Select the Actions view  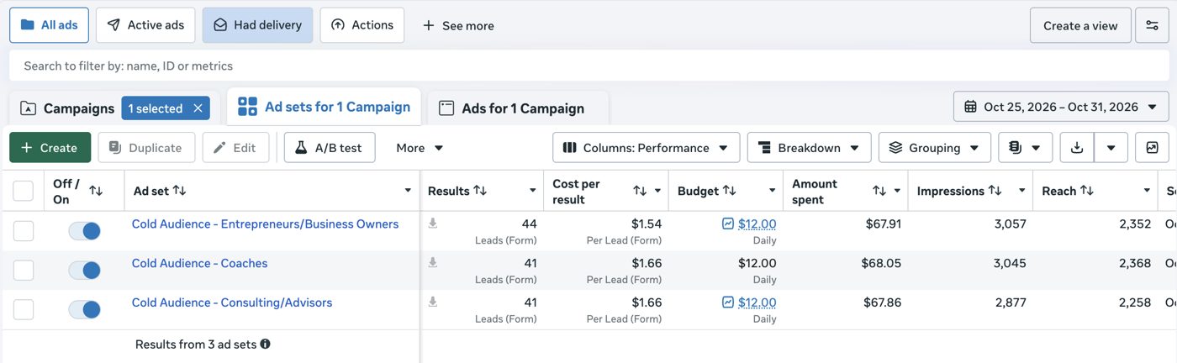coord(362,25)
